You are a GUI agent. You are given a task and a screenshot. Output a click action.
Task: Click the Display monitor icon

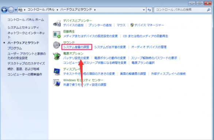click(x=57, y=72)
